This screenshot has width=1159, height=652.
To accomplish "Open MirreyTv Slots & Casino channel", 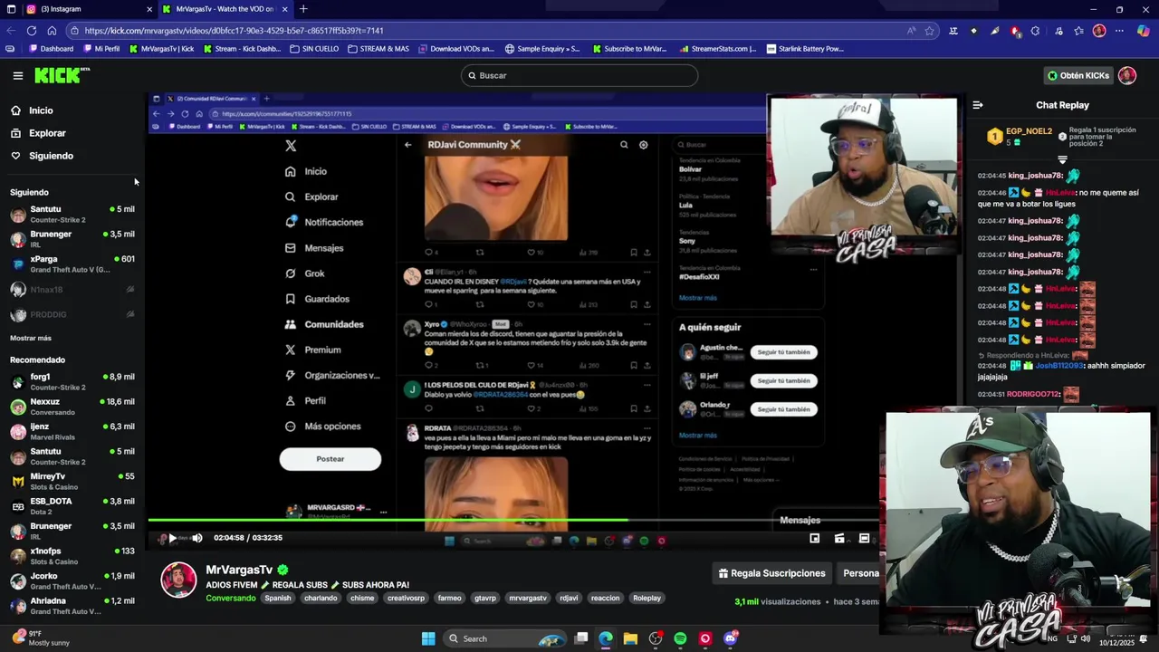I will (x=72, y=481).
